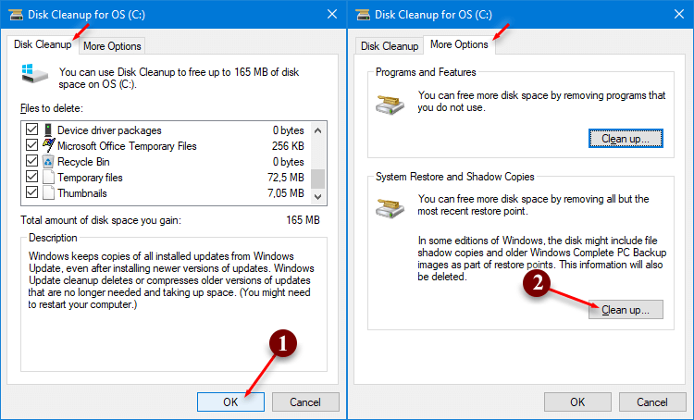
Task: Click OK in the right Disk Cleanup window
Action: point(577,401)
